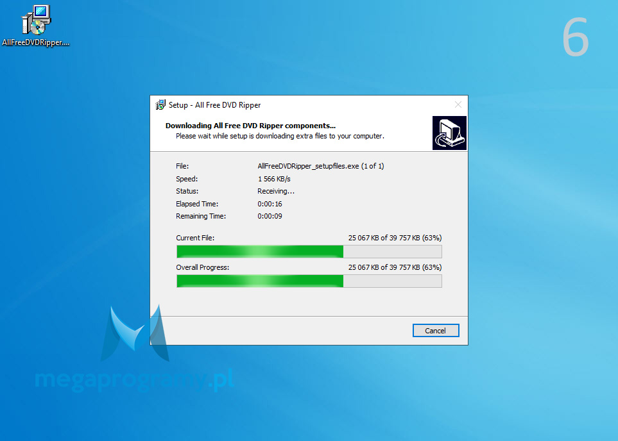Click the remaining time value 0:00:09
618x441 pixels.
coord(270,216)
